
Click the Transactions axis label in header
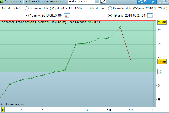point(26,22)
